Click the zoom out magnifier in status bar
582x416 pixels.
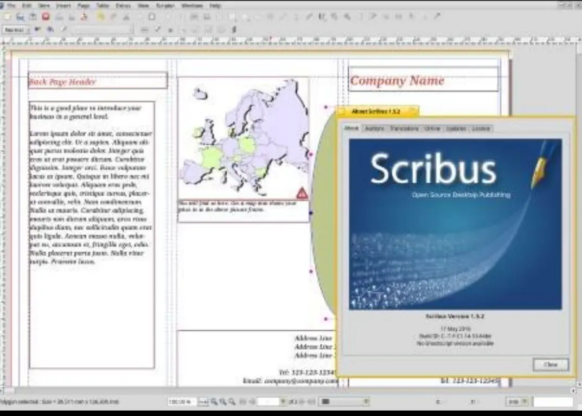(x=214, y=402)
